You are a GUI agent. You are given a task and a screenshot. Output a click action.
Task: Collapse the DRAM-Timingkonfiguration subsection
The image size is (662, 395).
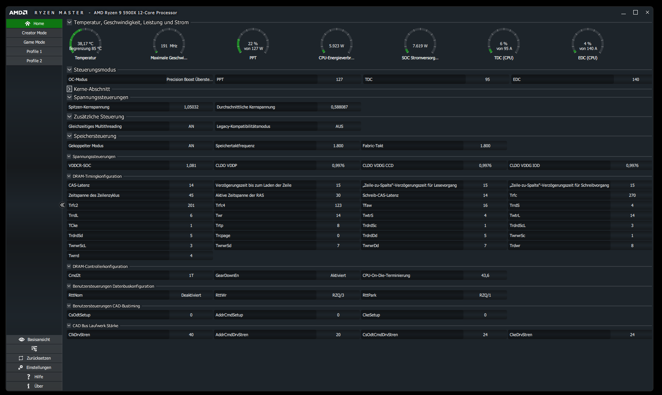[69, 176]
